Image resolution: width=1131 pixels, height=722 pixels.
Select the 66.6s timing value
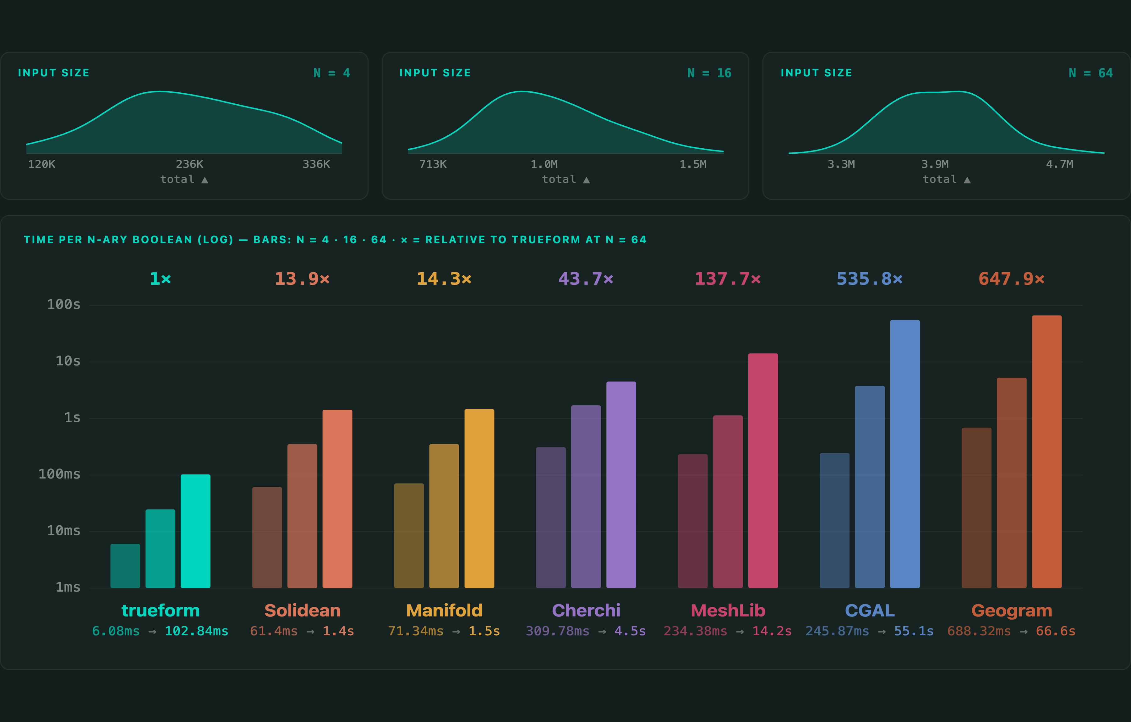pos(1055,631)
